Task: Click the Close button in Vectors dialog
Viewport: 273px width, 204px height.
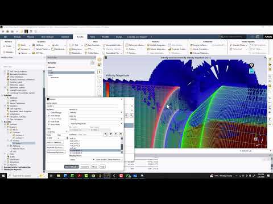Action: click(x=94, y=167)
